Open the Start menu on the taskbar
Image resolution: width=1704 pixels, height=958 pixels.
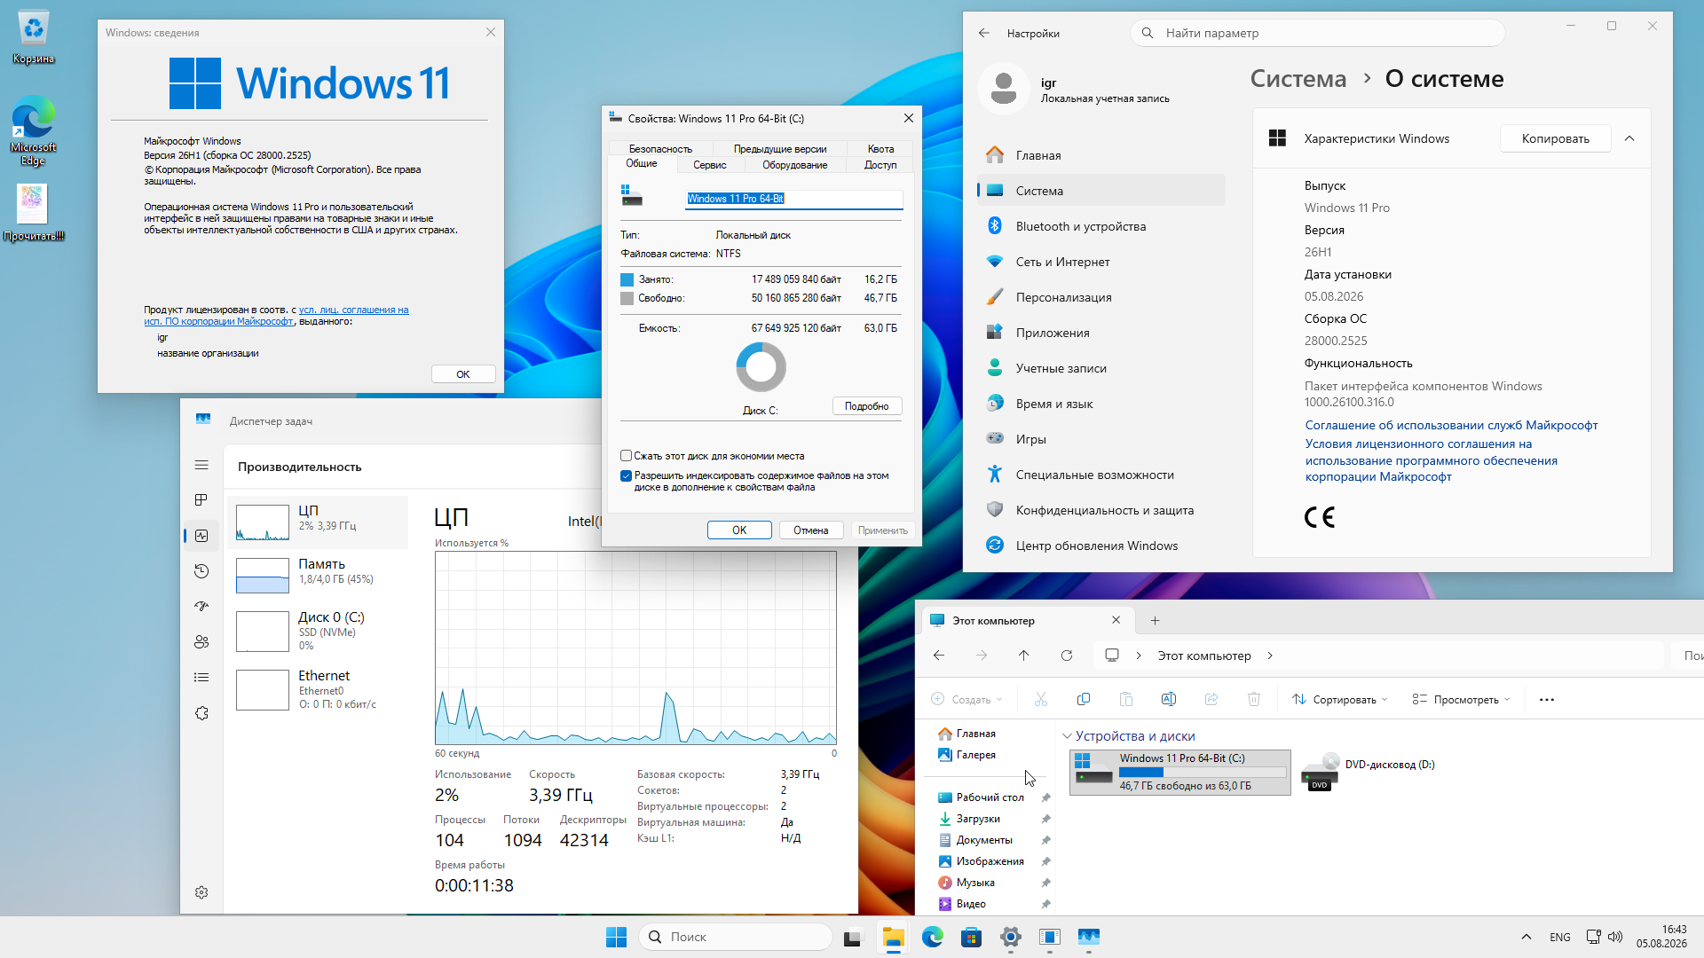click(x=616, y=937)
